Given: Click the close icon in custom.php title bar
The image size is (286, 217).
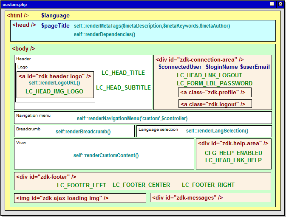Looking at the screenshot, I should [x=280, y=4].
